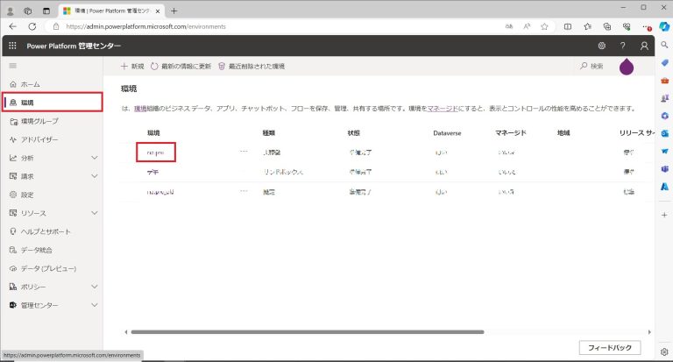The height and width of the screenshot is (362, 673).
Task: Click 新規 to create an environment
Action: pos(131,66)
